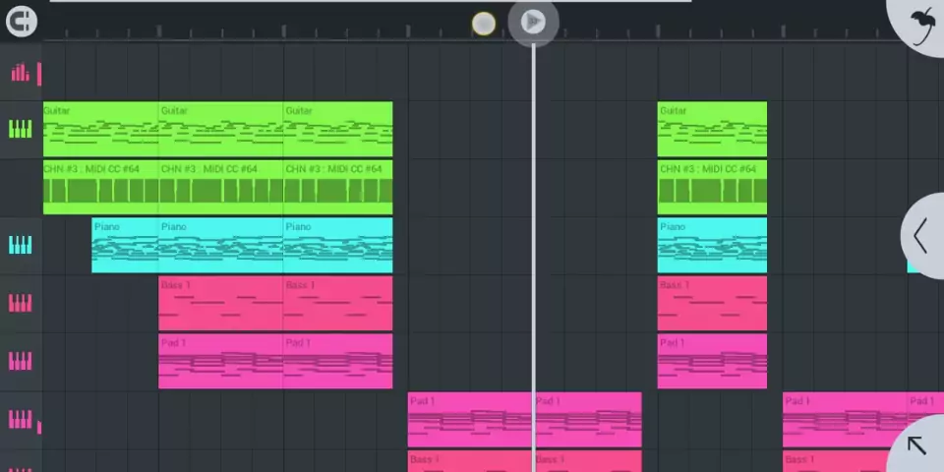Click the yellow-ringed loop marker on timeline

point(484,24)
